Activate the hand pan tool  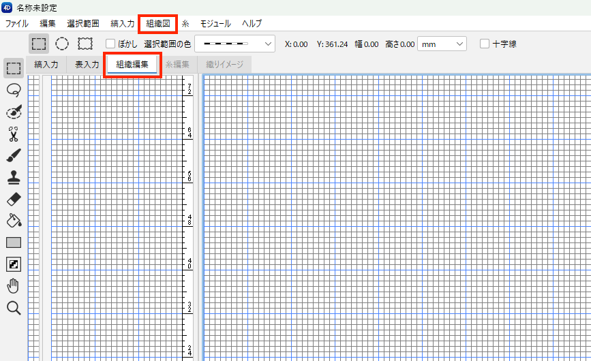(x=14, y=286)
